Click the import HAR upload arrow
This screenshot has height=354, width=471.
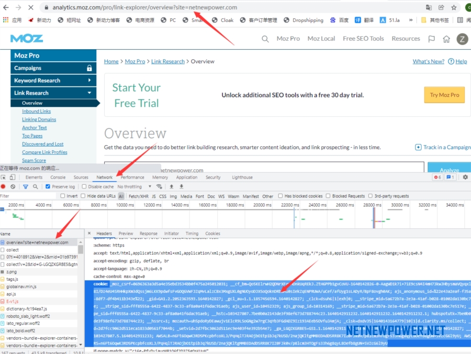point(172,186)
